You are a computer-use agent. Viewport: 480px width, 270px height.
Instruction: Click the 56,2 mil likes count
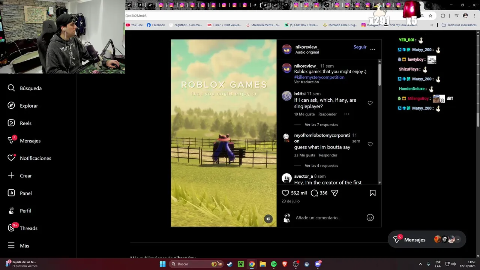(x=299, y=193)
